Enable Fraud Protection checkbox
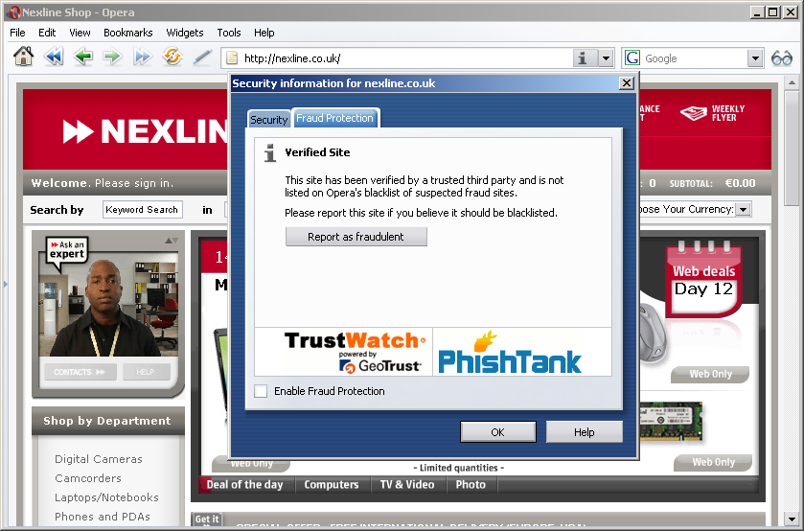The width and height of the screenshot is (804, 531). click(261, 391)
